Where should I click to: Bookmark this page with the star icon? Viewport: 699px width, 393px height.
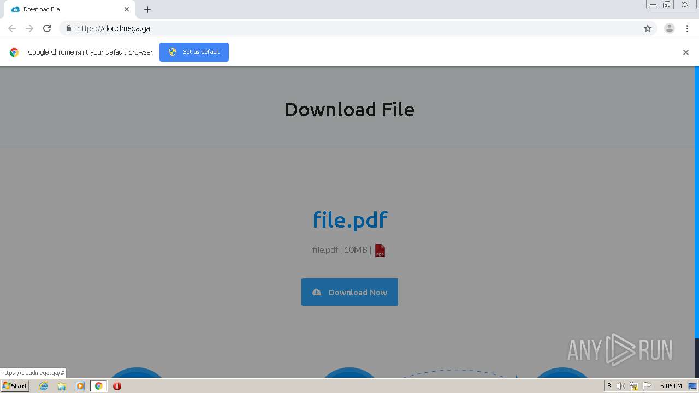[648, 28]
